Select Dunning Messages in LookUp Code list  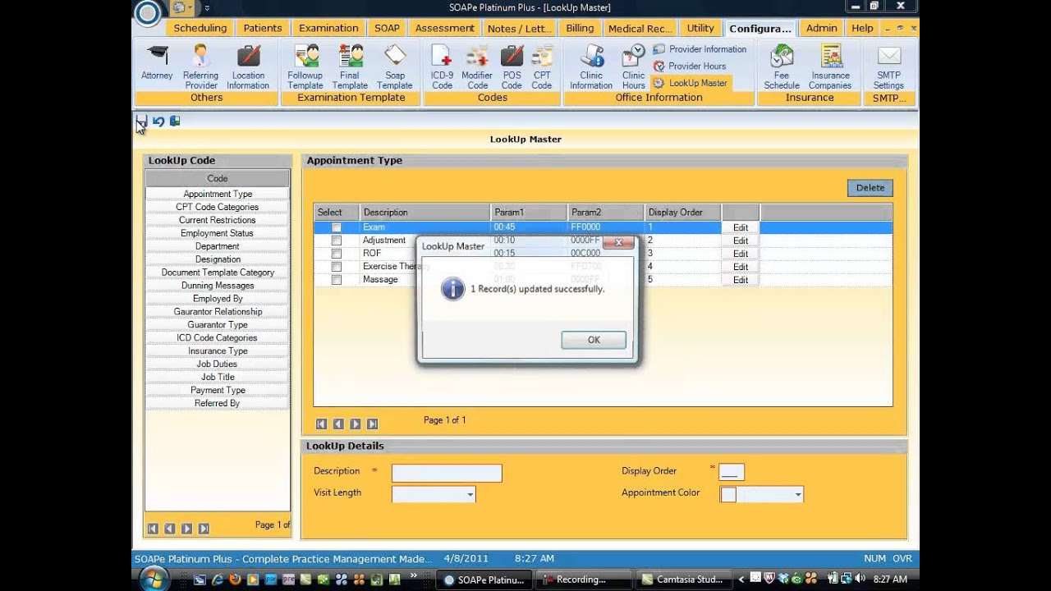pyautogui.click(x=218, y=286)
